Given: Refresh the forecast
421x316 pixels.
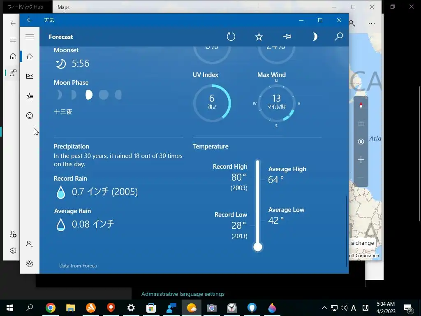Looking at the screenshot, I should (231, 37).
